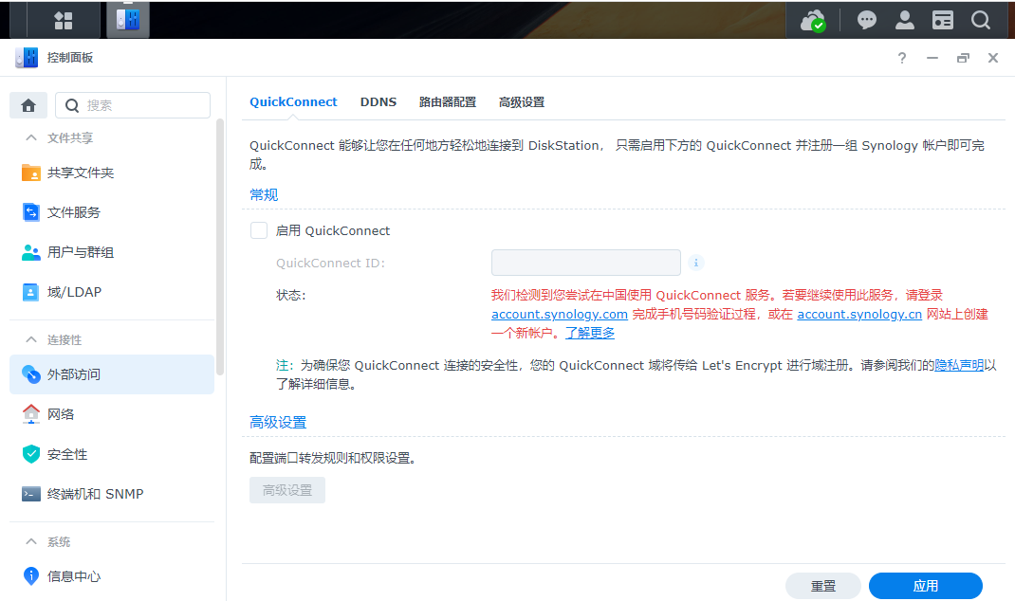The width and height of the screenshot is (1015, 601).
Task: Open the notifications chat bubble icon
Action: pos(866,20)
